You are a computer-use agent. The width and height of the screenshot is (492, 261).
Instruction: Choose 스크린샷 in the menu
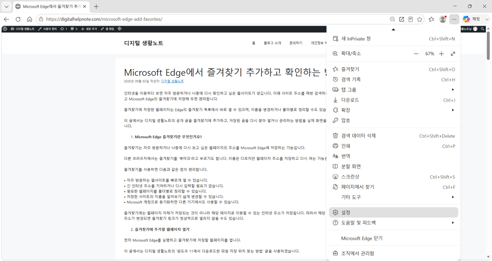coord(394,177)
